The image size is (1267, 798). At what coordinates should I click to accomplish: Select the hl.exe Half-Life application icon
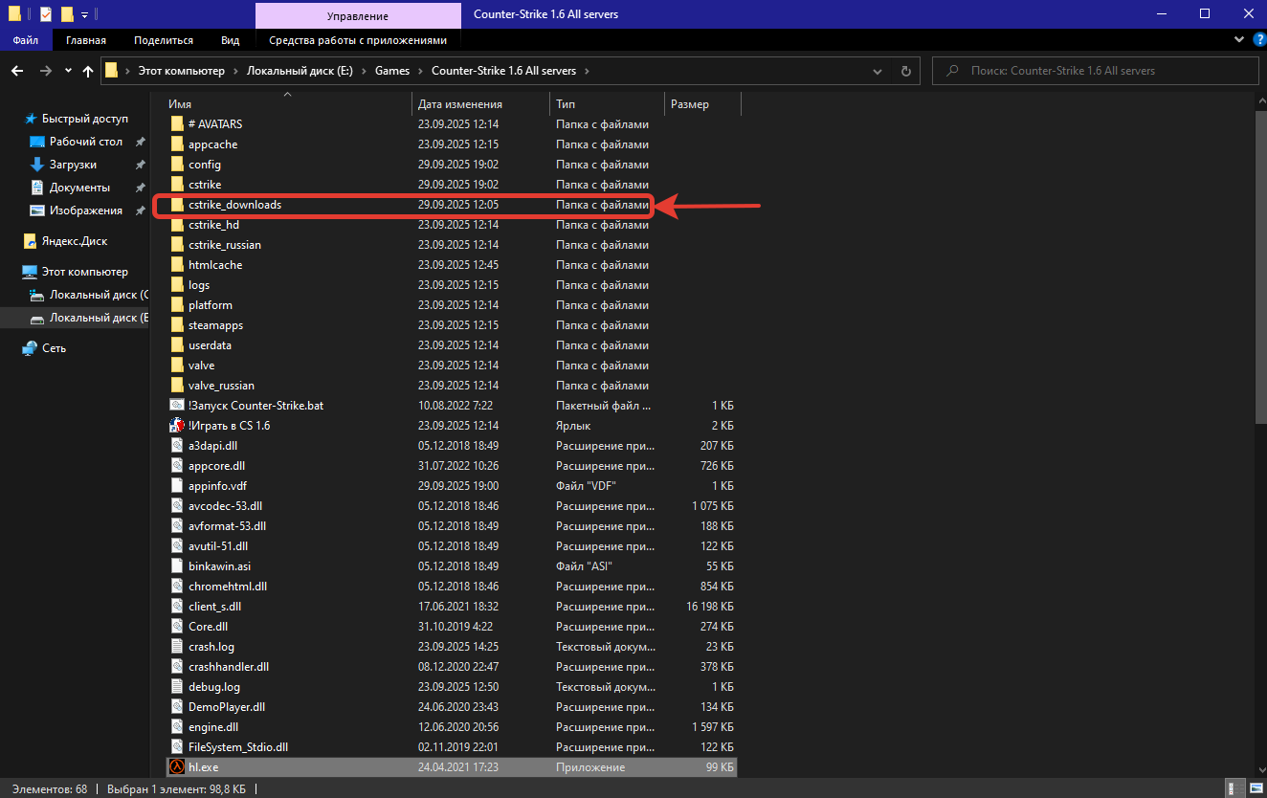(x=176, y=767)
